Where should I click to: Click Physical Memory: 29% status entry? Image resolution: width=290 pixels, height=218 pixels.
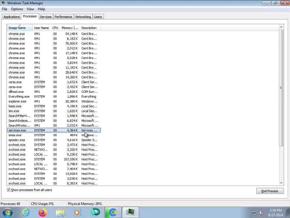pos(85,204)
